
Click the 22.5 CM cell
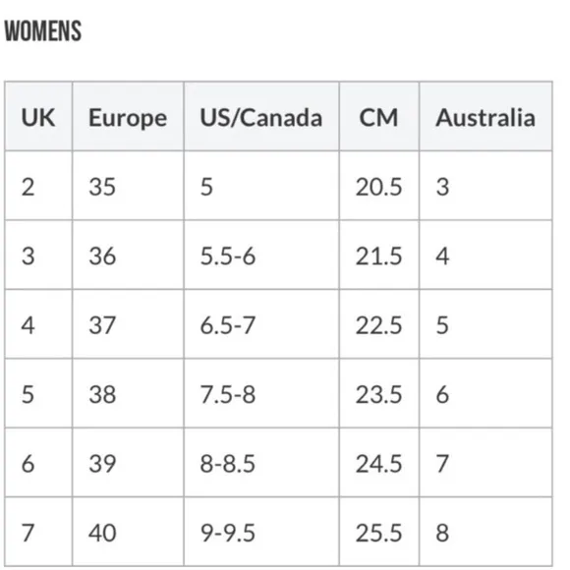pos(378,324)
